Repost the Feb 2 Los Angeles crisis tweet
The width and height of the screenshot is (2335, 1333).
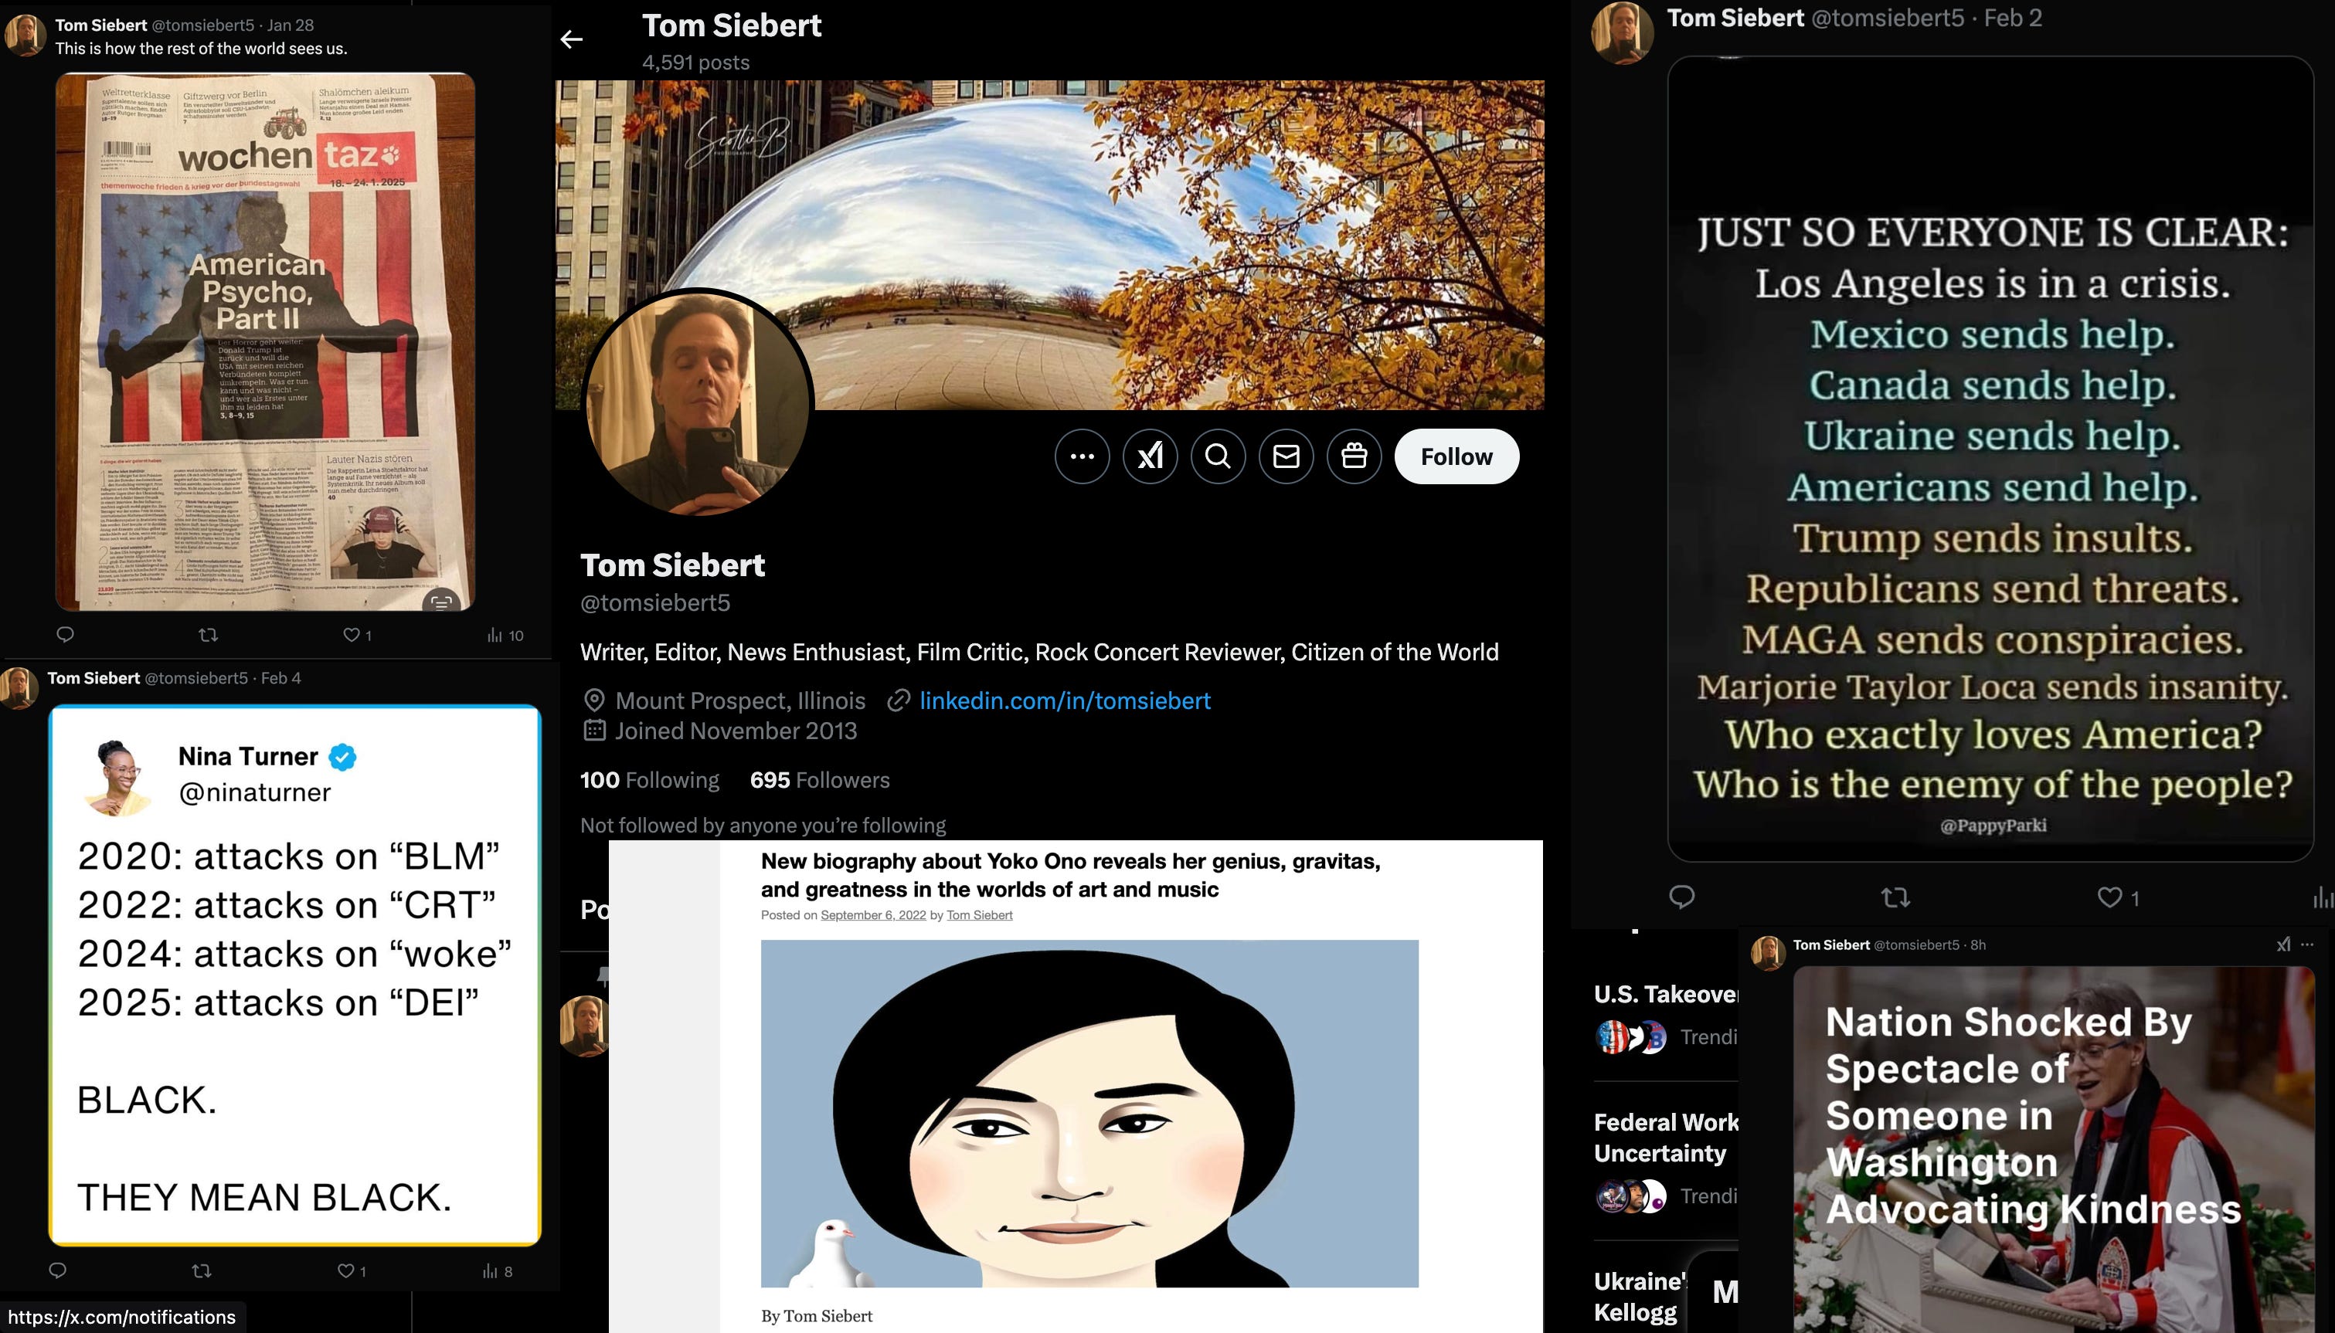click(x=1895, y=897)
